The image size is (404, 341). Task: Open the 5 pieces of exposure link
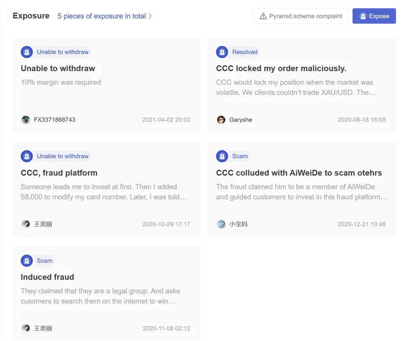pos(104,16)
